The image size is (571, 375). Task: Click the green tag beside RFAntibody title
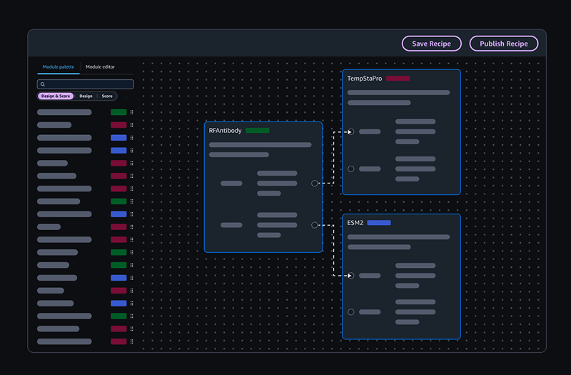tap(258, 131)
